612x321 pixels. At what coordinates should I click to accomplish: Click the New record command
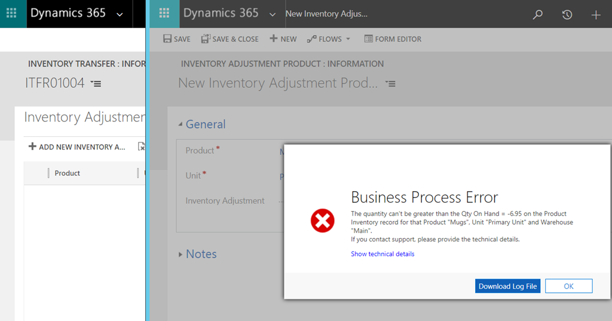pos(283,39)
